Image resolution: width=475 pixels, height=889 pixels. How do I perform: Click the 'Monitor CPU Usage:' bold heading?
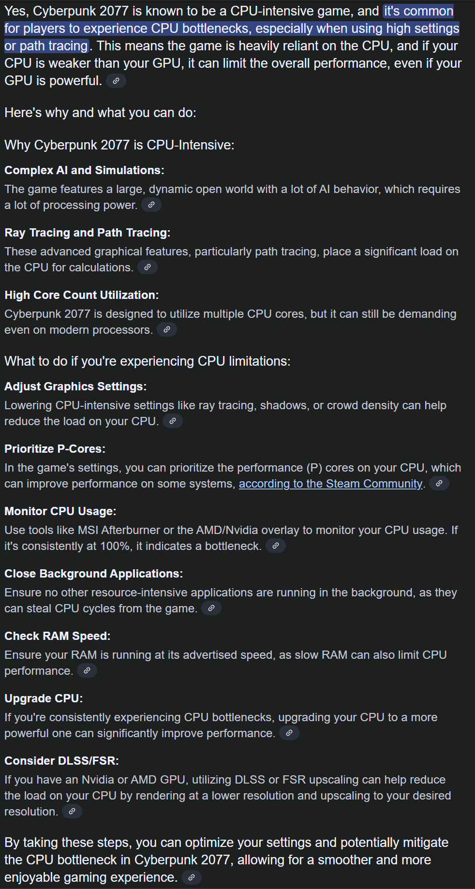pyautogui.click(x=60, y=511)
